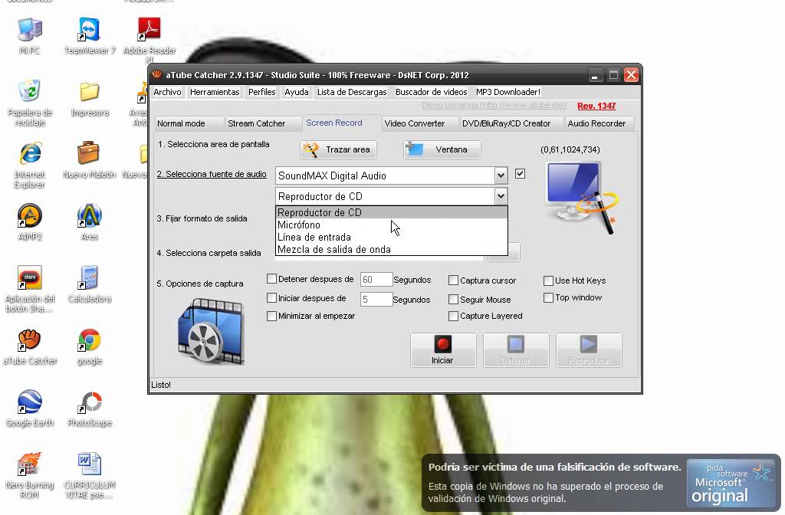Open Nero Burning ROM shortcut

(30, 475)
